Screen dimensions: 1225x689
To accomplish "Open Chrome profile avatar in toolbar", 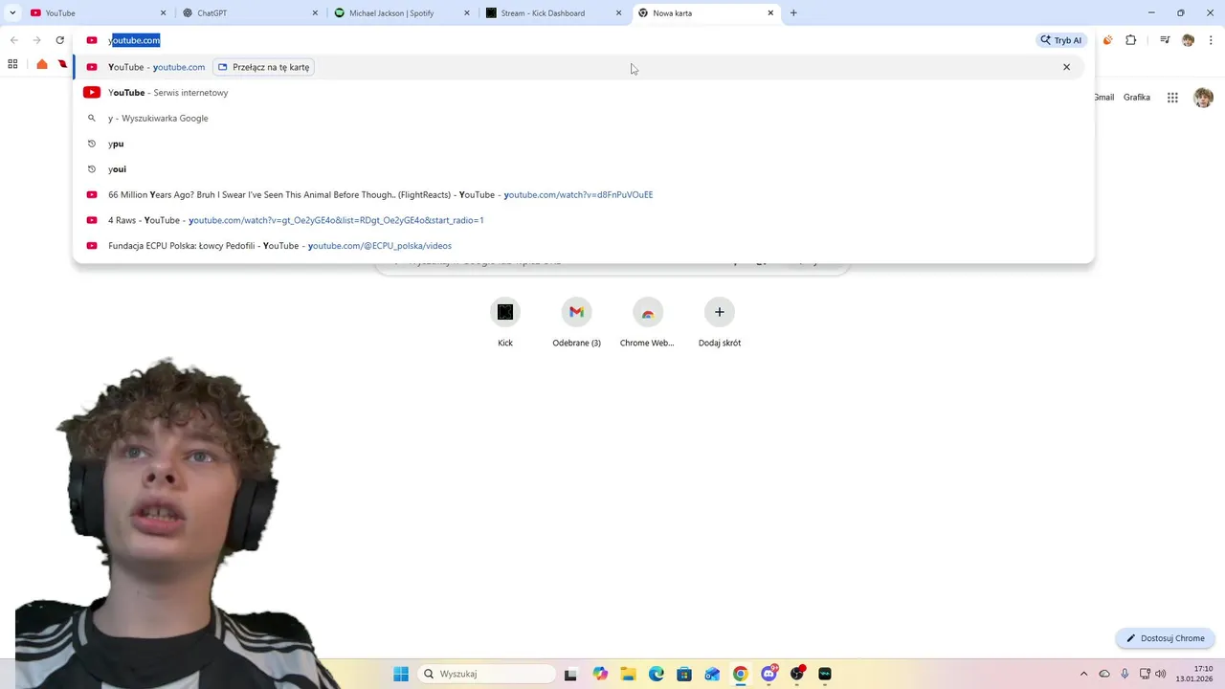I will pos(1188,40).
